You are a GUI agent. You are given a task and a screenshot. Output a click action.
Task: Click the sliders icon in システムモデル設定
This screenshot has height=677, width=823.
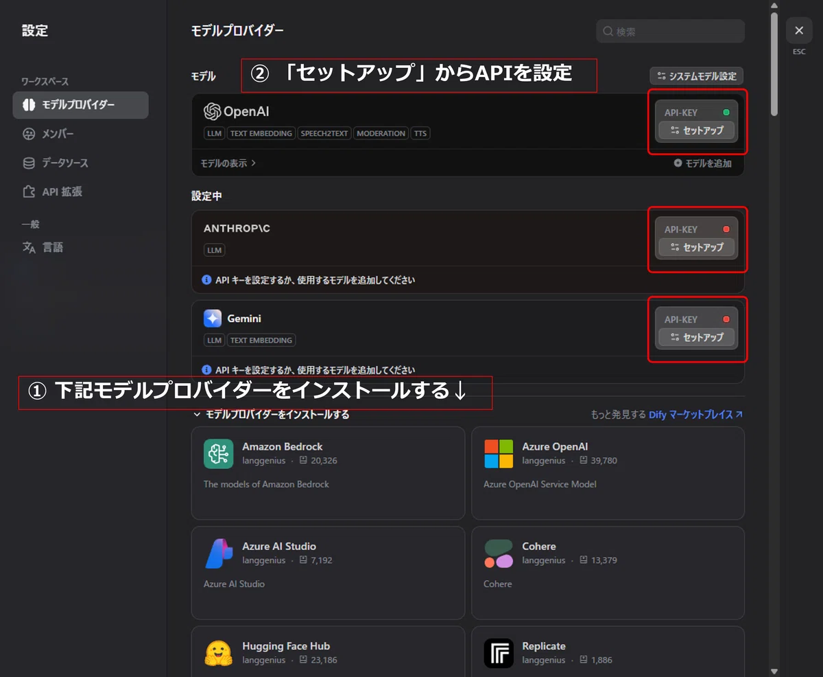click(x=661, y=76)
